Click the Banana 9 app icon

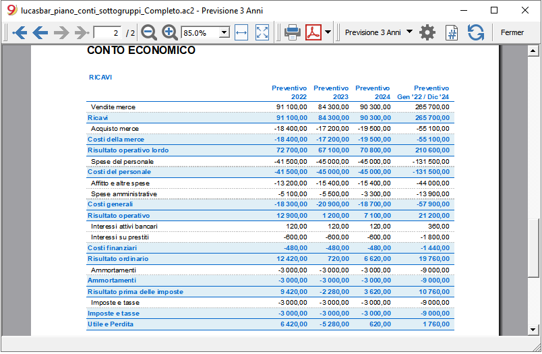11,10
